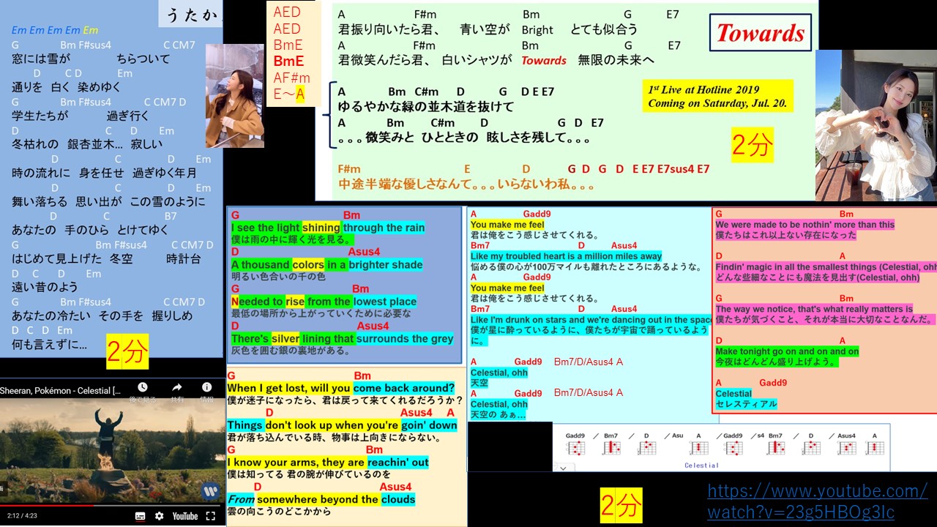Click the '1st Live at Hotline 2019' yellow box

tap(717, 96)
